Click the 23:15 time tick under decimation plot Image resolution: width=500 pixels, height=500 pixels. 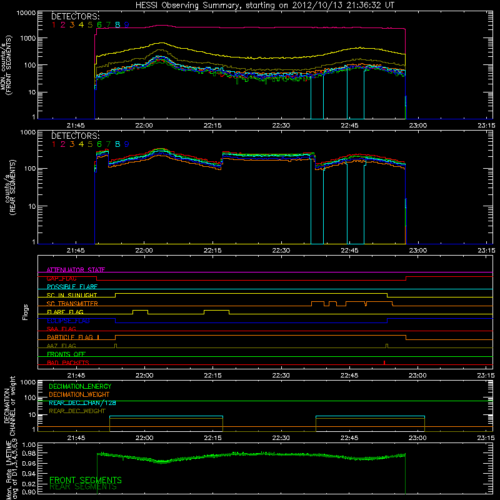(486, 438)
